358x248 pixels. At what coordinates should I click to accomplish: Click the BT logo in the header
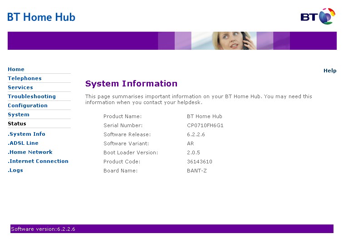tap(318, 16)
